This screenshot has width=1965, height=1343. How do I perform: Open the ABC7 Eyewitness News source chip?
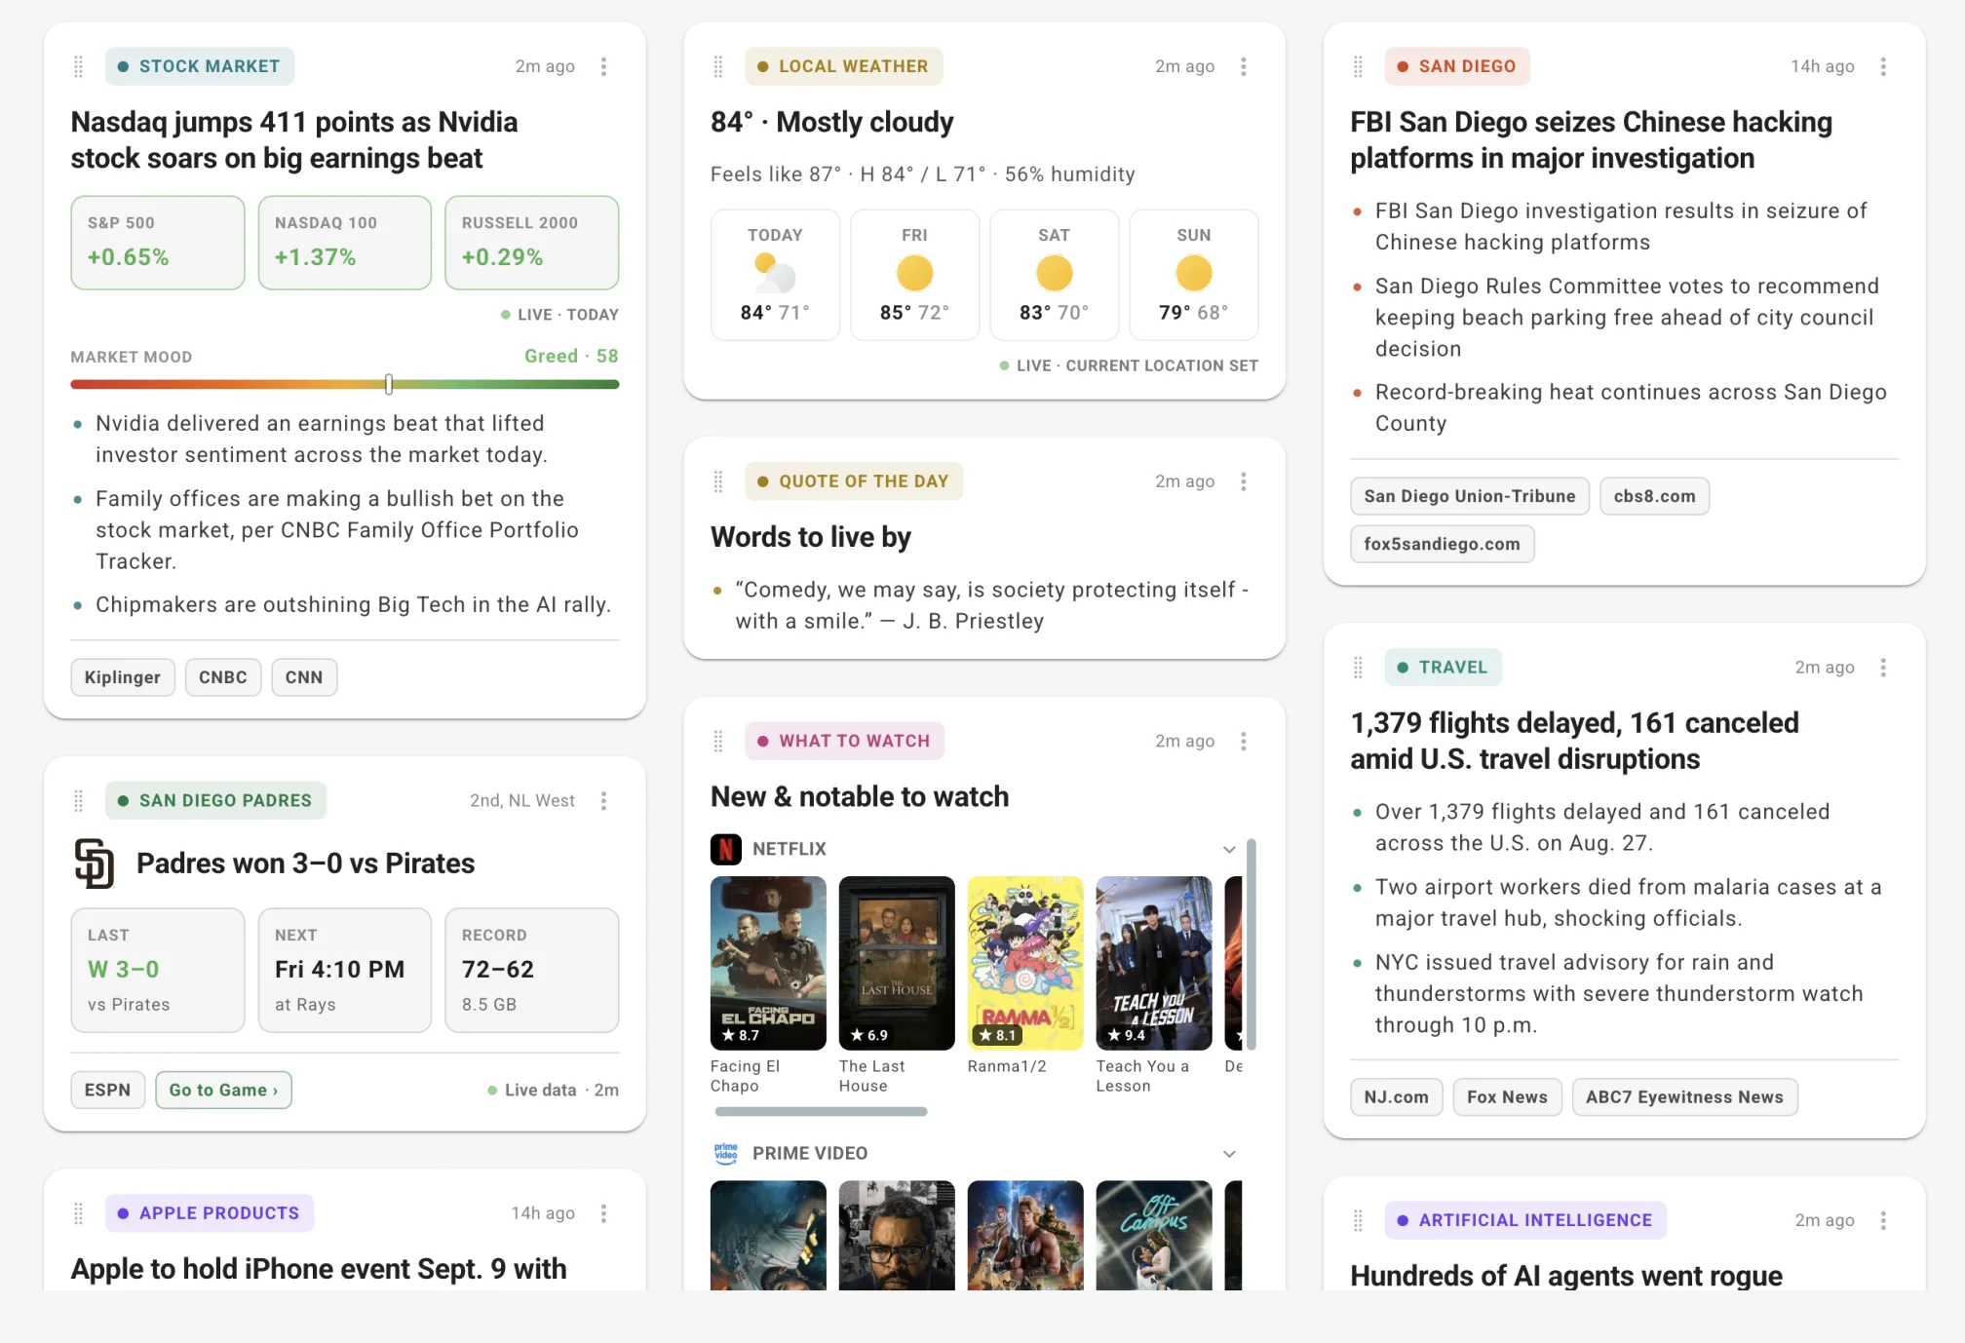pos(1684,1097)
